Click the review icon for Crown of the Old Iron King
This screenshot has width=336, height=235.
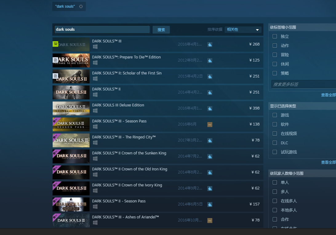tap(210, 173)
